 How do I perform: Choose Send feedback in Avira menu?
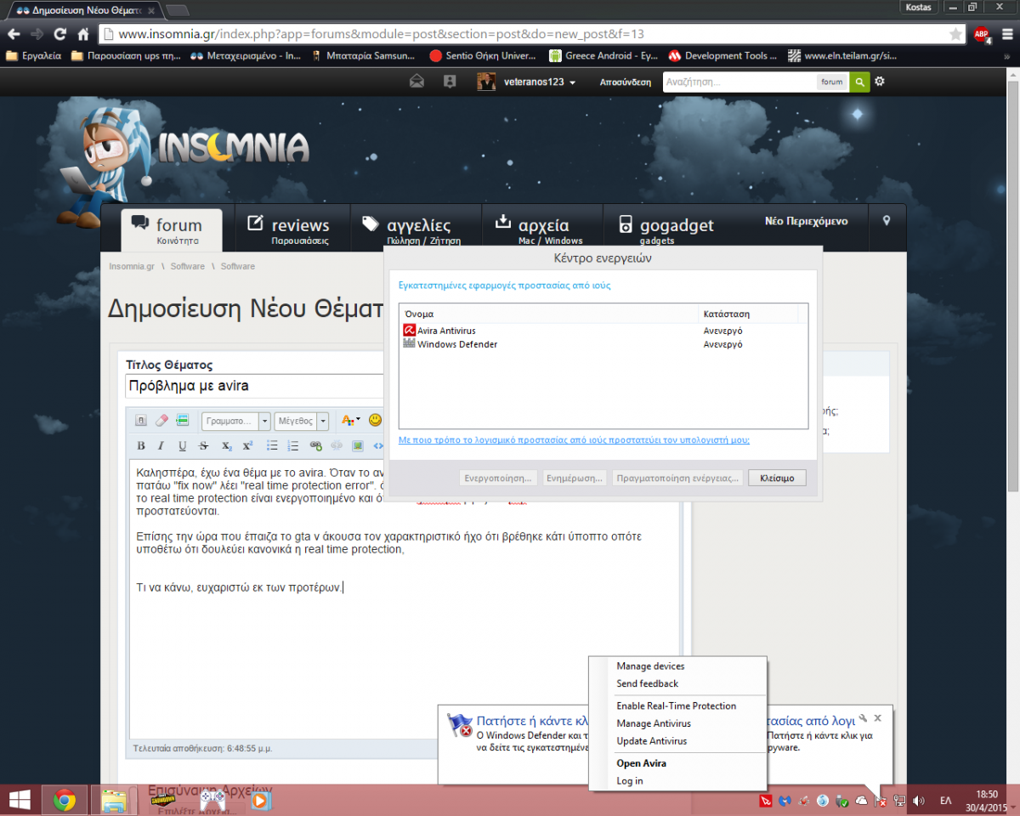(x=647, y=683)
